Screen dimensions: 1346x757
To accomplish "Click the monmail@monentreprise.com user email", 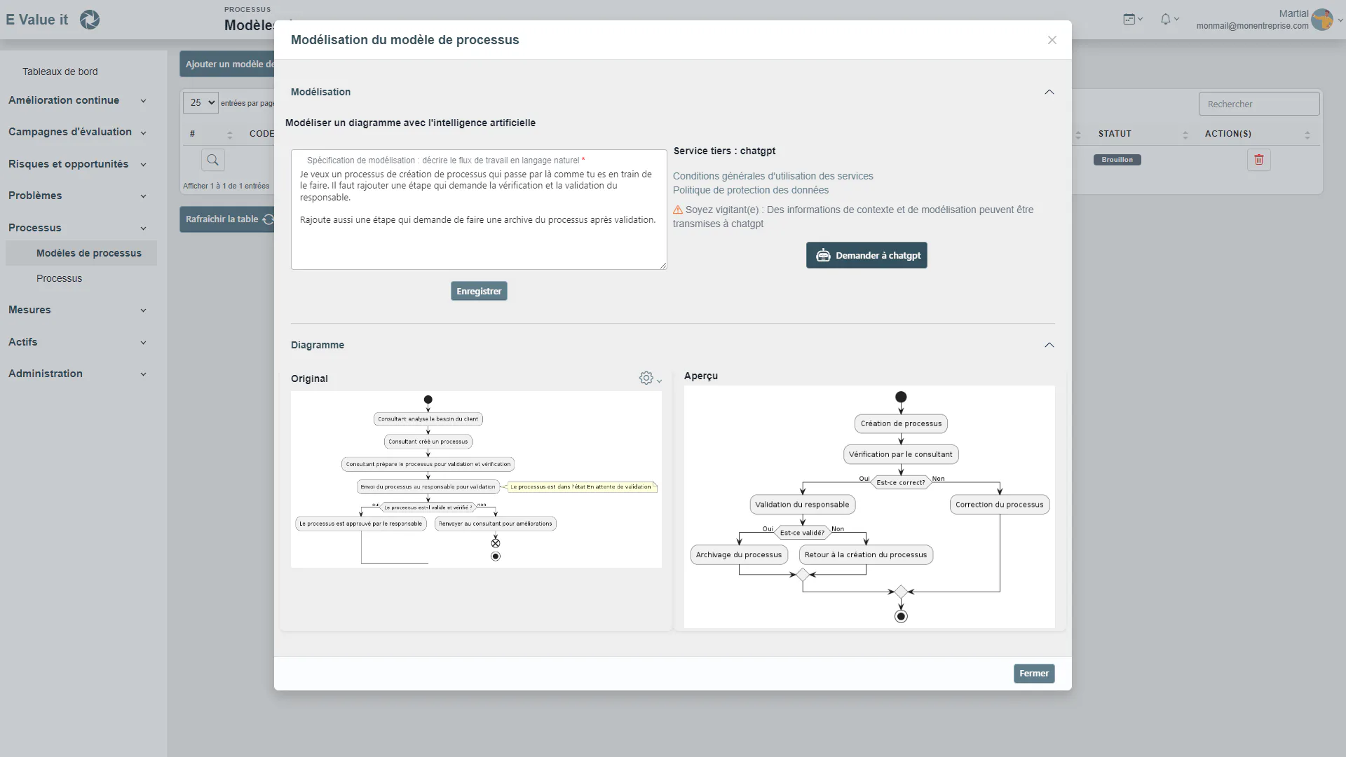I will point(1252,26).
